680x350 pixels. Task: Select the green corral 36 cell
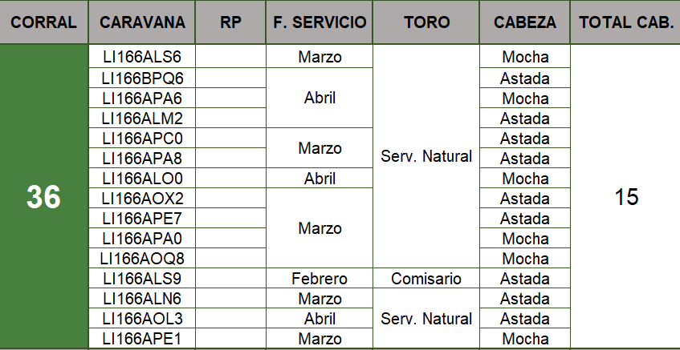[44, 197]
